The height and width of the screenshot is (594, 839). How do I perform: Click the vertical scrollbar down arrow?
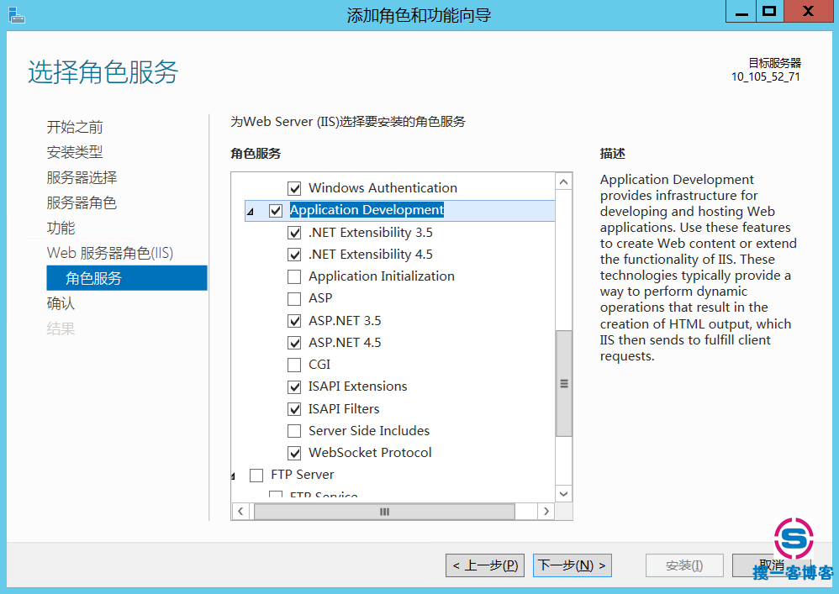[563, 494]
